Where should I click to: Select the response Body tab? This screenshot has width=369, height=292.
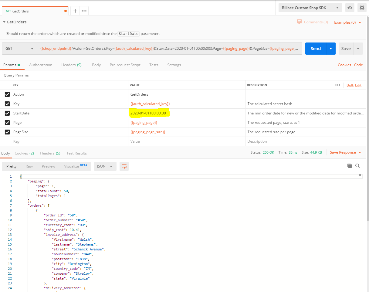tap(5, 153)
